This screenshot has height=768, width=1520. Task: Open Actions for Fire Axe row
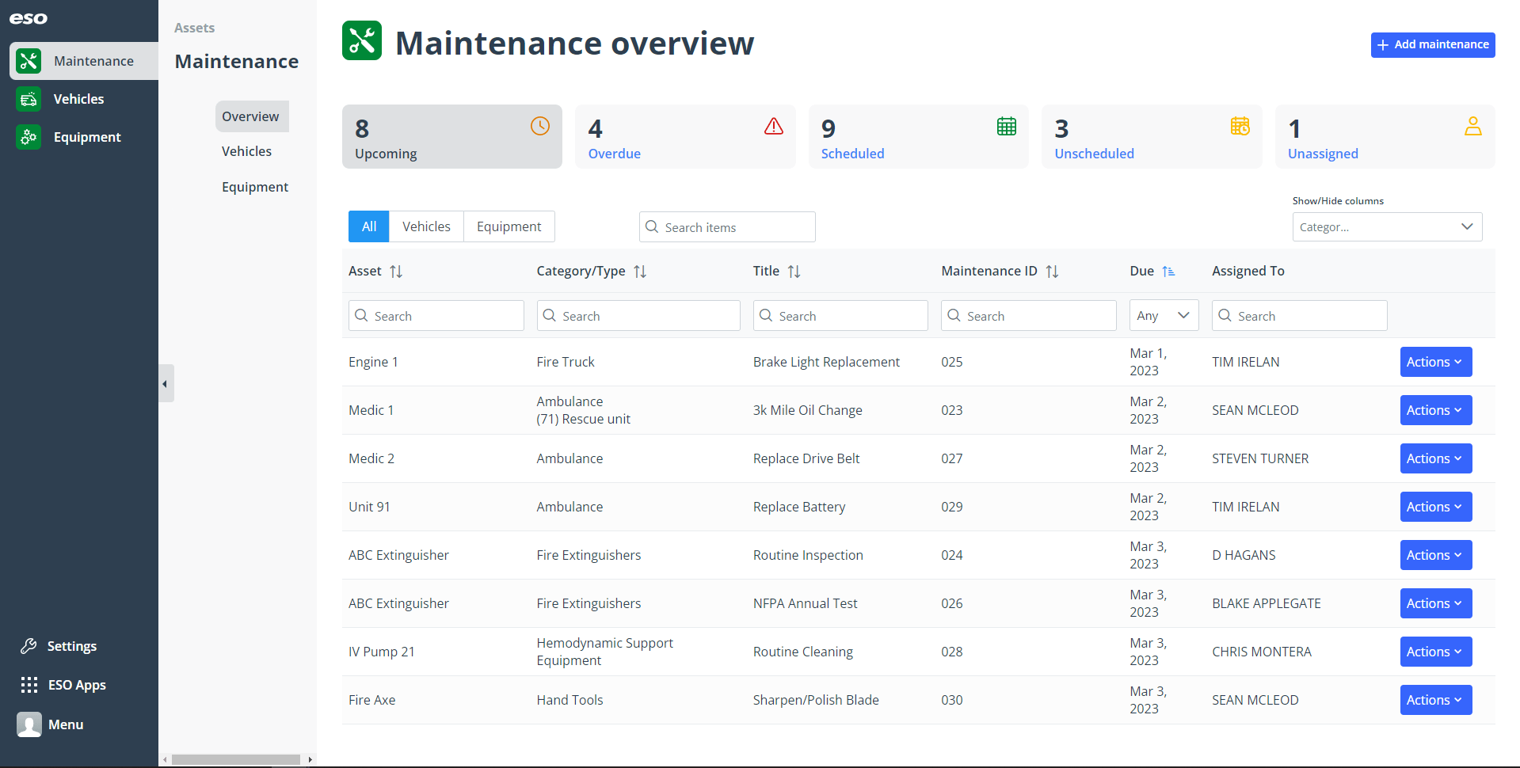[1435, 700]
